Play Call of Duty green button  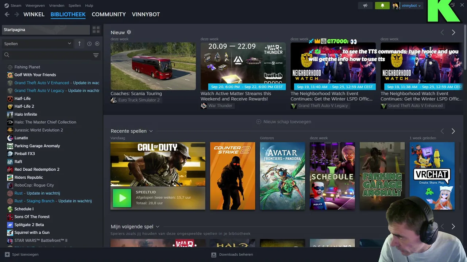tap(122, 198)
